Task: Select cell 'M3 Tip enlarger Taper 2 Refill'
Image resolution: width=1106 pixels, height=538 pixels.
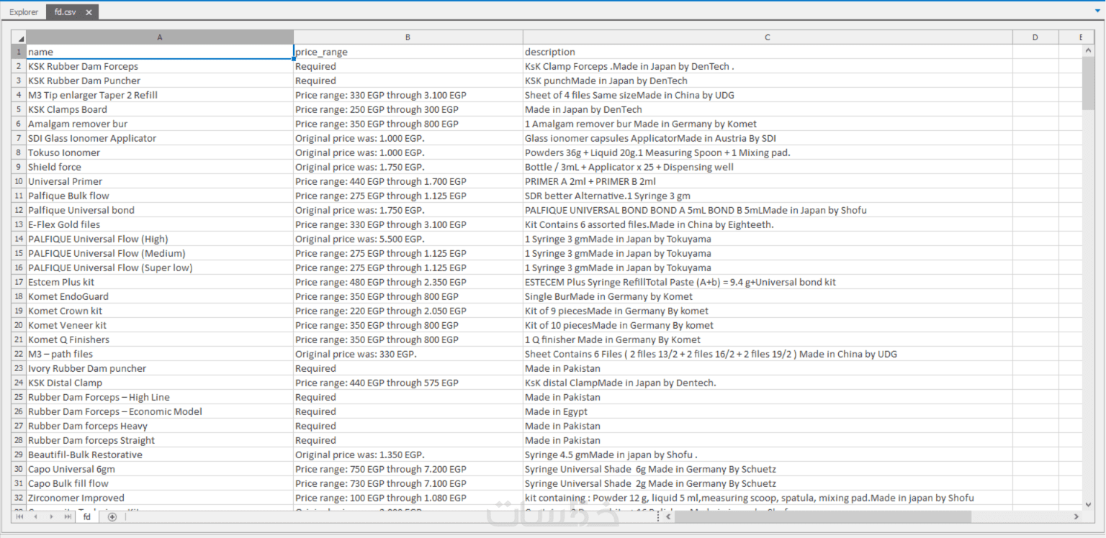Action: (x=160, y=95)
